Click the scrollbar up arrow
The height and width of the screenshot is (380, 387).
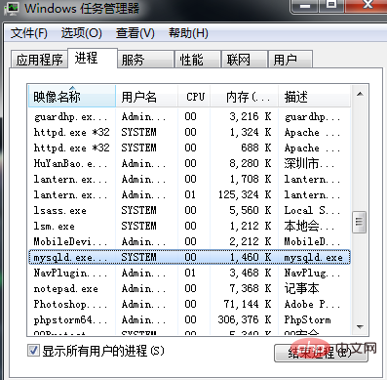click(360, 95)
